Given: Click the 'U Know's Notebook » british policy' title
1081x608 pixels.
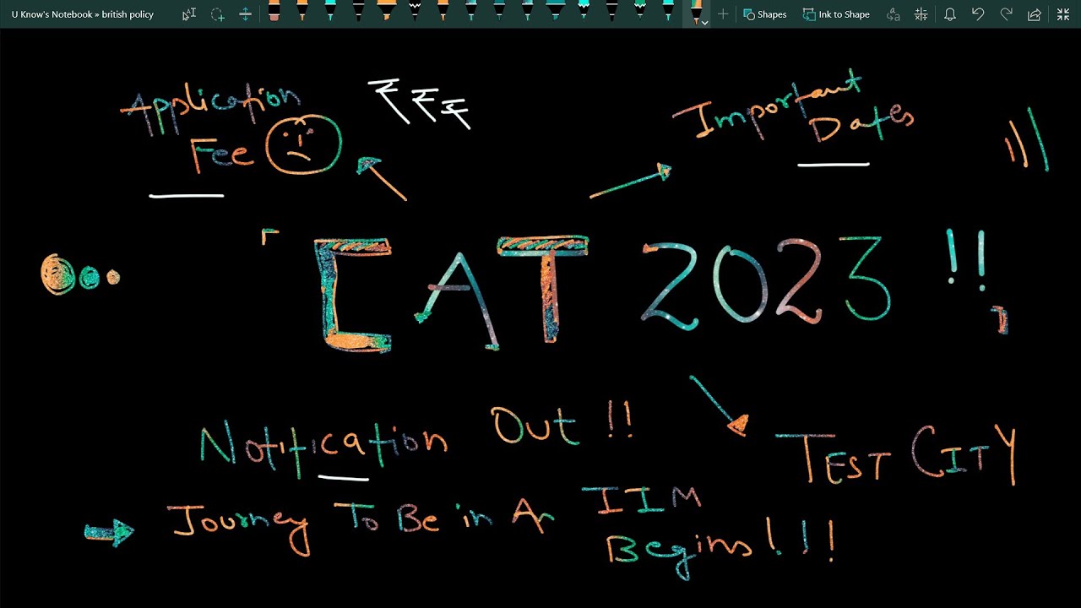Looking at the screenshot, I should 83,14.
